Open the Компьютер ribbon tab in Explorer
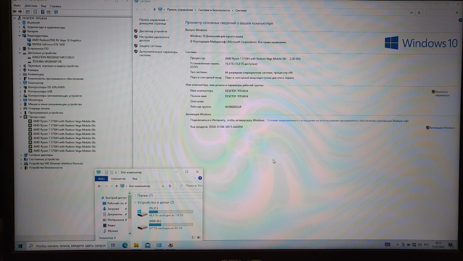The image size is (463, 261). tap(119, 178)
